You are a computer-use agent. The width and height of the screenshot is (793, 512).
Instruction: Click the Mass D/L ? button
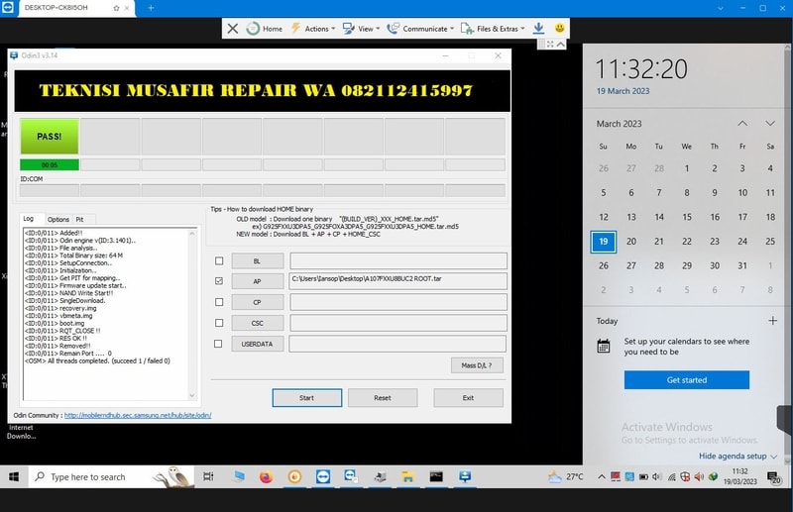pyautogui.click(x=477, y=365)
